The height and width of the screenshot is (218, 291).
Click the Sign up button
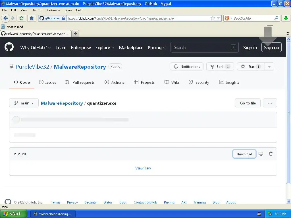point(271,47)
